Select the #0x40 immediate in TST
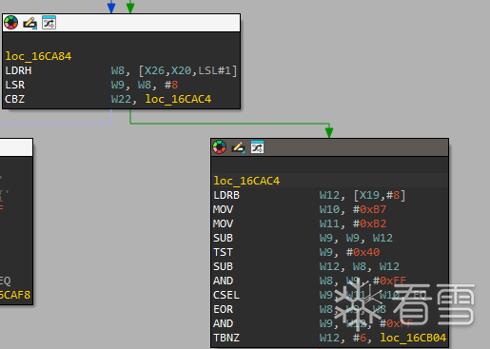 click(363, 252)
